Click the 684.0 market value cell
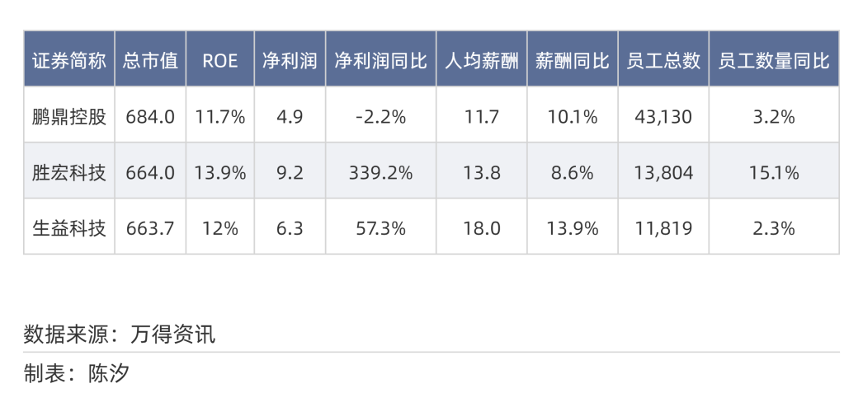The image size is (863, 407). pyautogui.click(x=150, y=117)
